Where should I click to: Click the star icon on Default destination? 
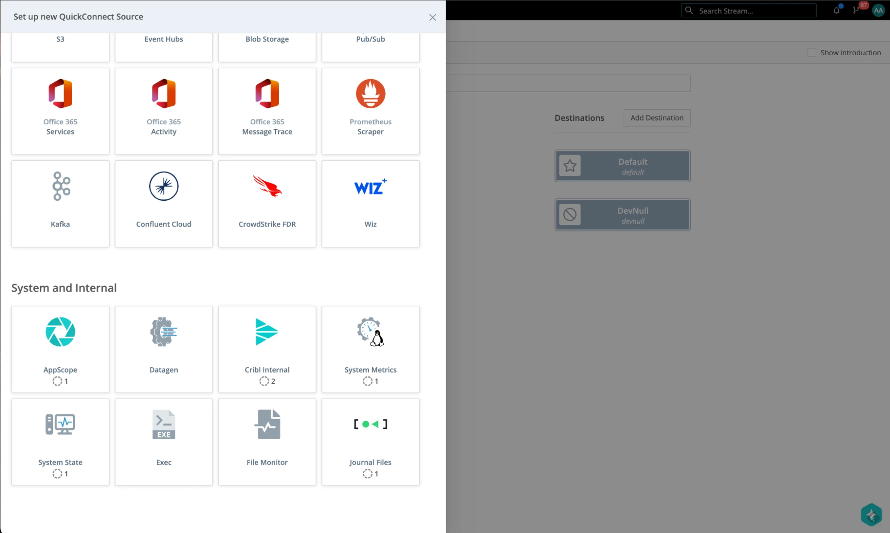coord(570,166)
